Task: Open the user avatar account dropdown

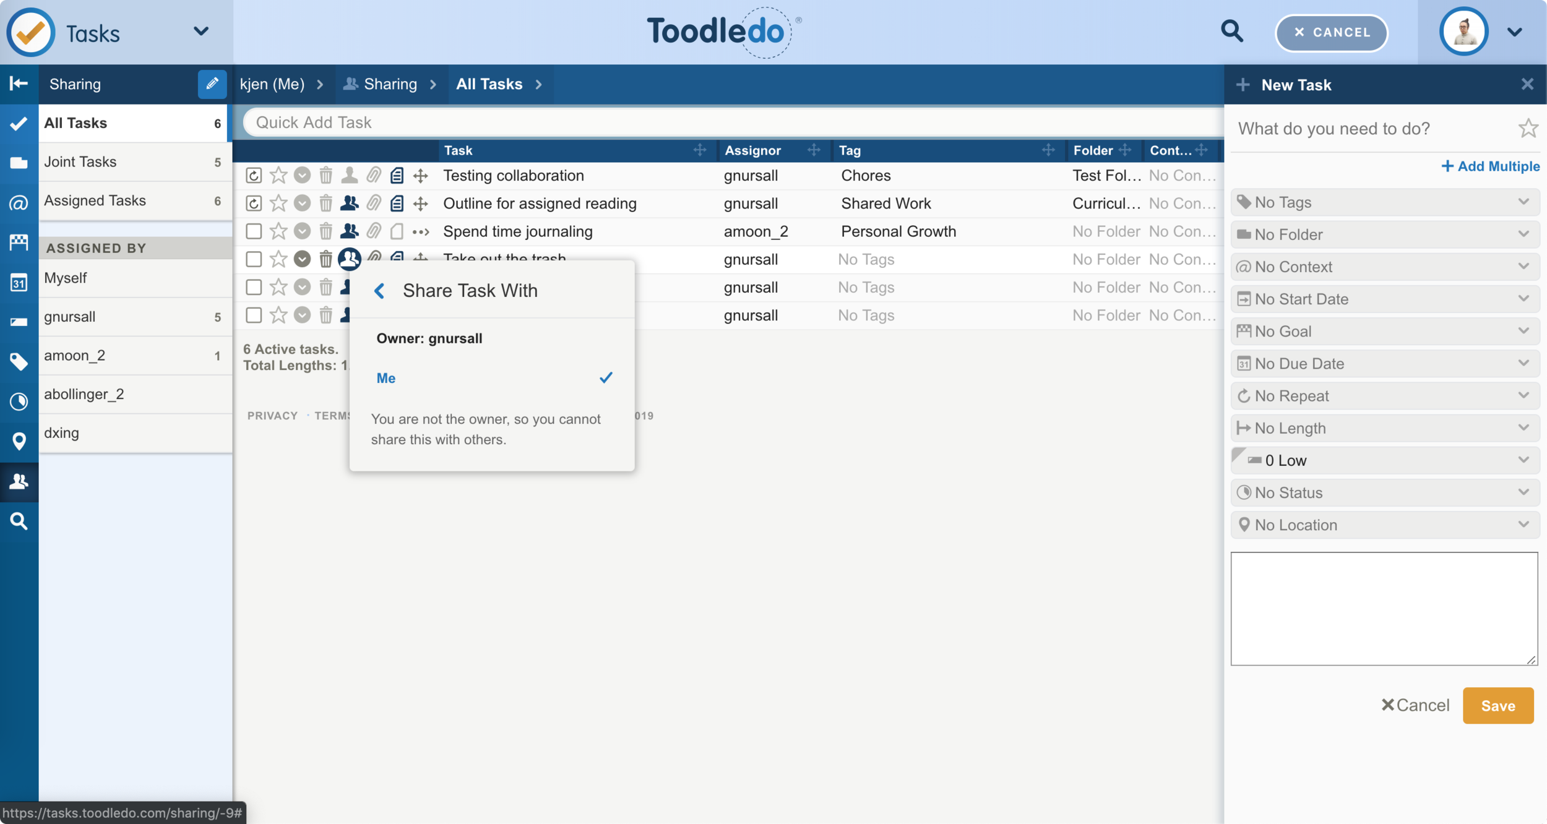Action: click(x=1514, y=32)
